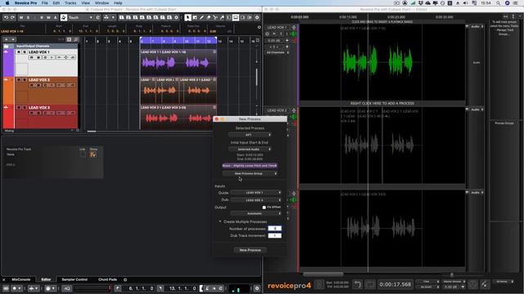
Task: Click Revoice undo arrow button in bottom bar
Action: click(x=358, y=284)
